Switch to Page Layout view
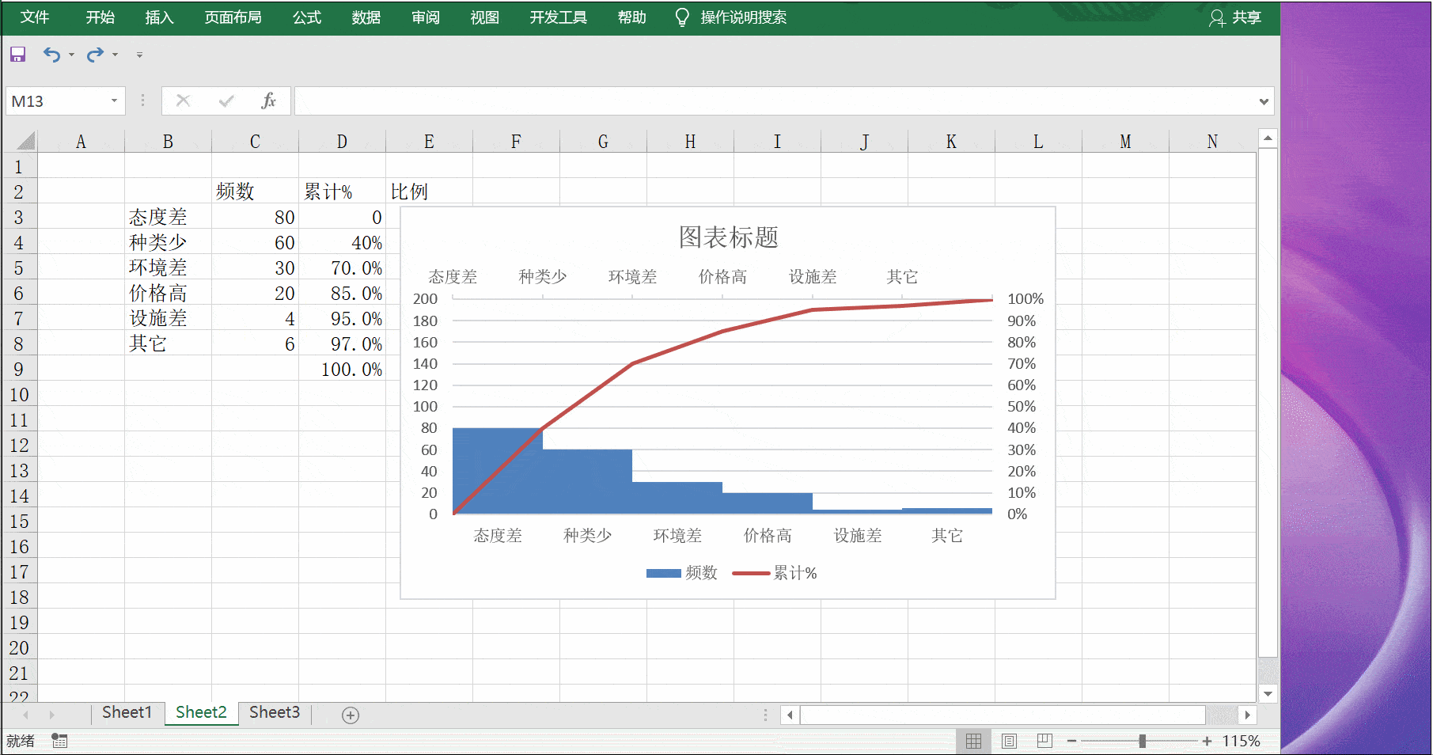1433x755 pixels. pos(1009,741)
